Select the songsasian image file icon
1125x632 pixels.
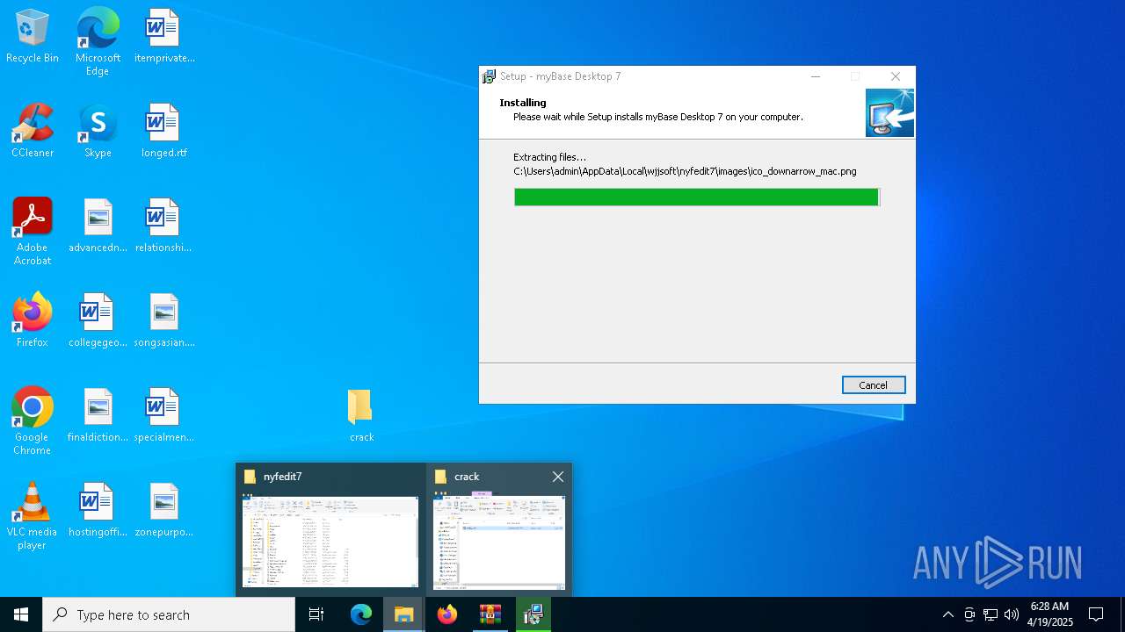(x=163, y=321)
